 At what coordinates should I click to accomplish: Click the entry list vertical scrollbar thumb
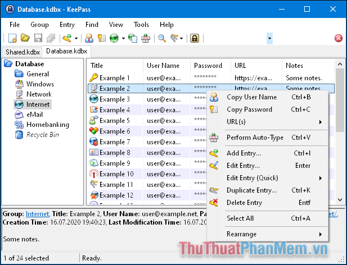click(340, 100)
